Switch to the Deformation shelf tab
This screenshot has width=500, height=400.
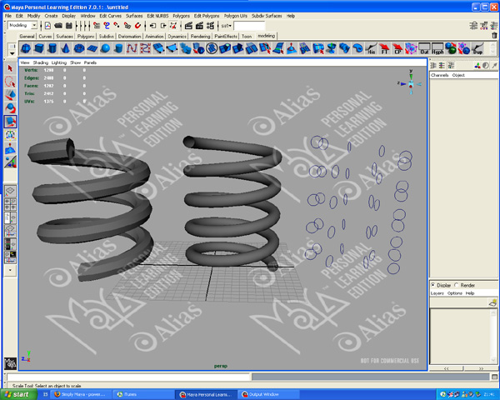[129, 37]
